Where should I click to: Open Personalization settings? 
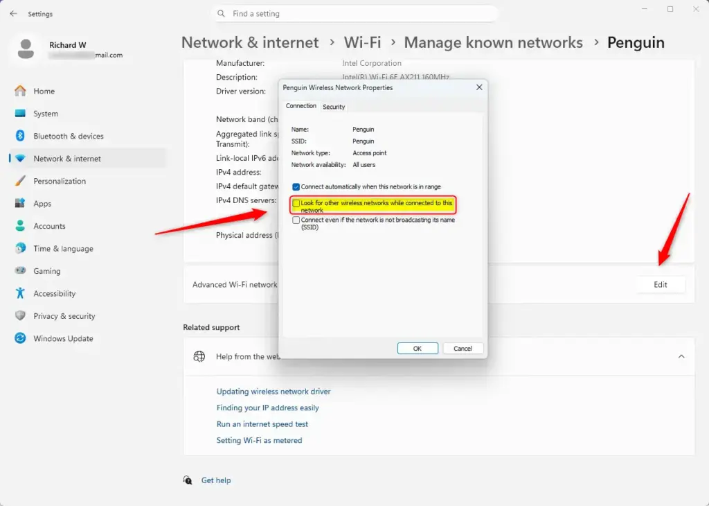click(x=88, y=181)
